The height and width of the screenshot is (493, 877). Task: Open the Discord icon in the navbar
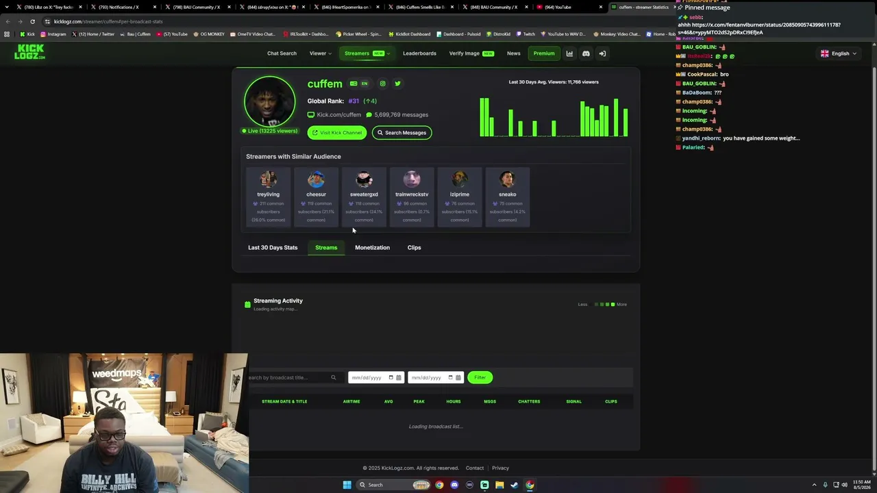coord(586,53)
